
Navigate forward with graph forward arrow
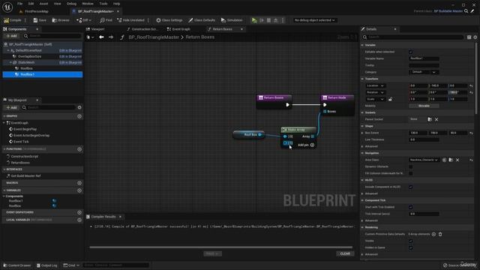[111, 37]
